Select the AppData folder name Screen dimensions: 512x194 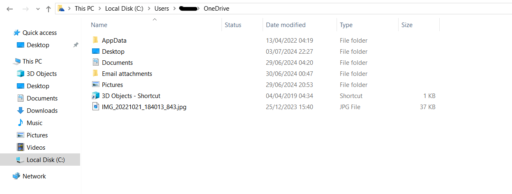(x=114, y=41)
